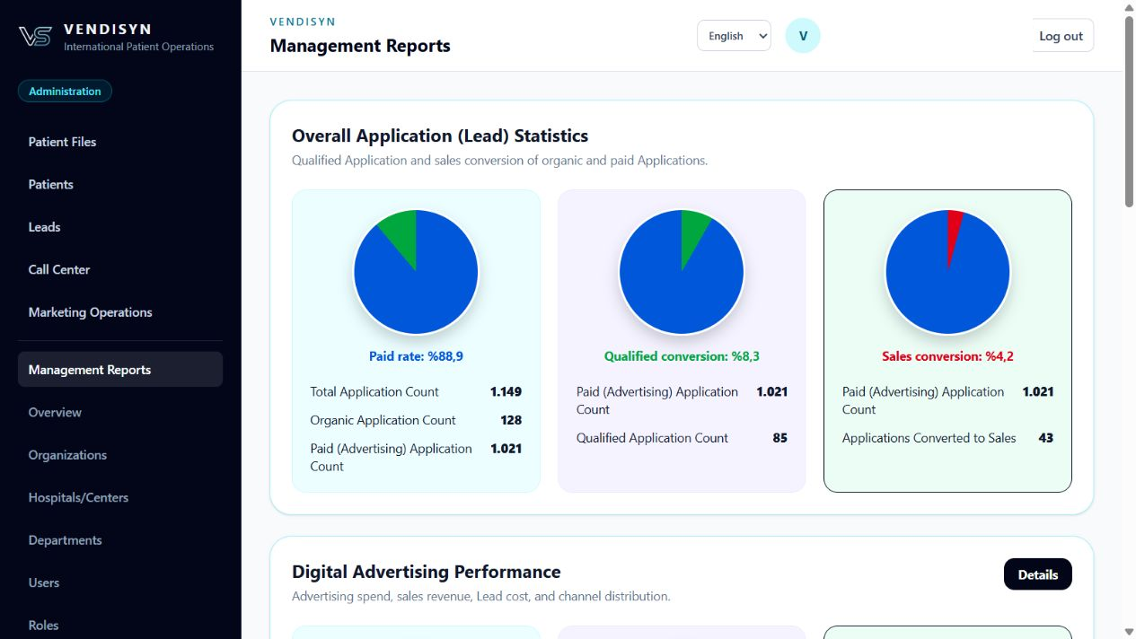Open the Overview page
This screenshot has width=1136, height=639.
coord(55,412)
